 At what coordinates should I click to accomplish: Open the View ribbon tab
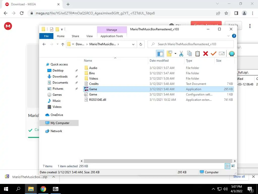tap(89, 36)
